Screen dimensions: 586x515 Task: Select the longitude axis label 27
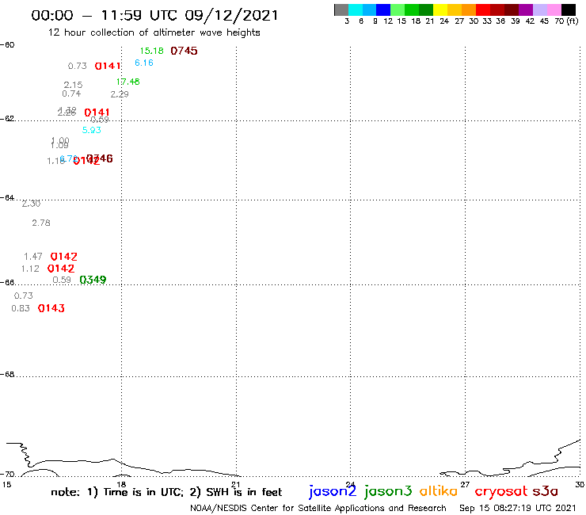coord(465,484)
